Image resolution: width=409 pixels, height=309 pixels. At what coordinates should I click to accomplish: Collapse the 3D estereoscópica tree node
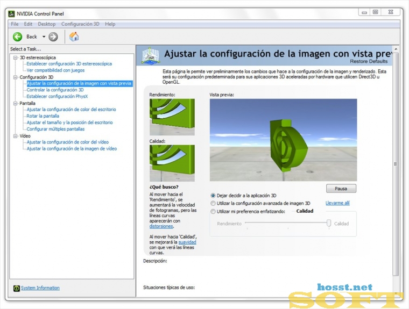16,58
